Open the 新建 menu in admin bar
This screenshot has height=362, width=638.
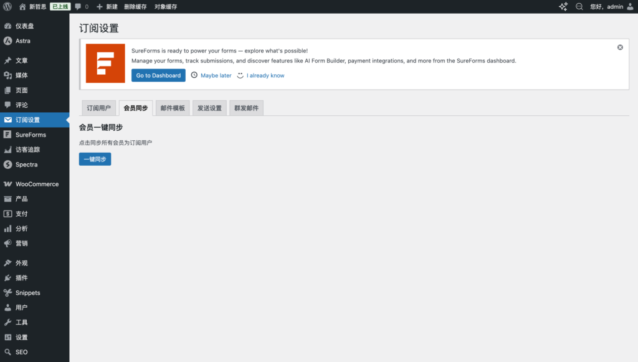click(x=107, y=7)
